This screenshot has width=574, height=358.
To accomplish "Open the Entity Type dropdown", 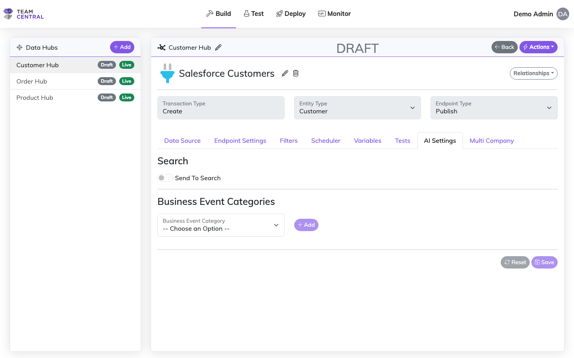I will [x=413, y=107].
